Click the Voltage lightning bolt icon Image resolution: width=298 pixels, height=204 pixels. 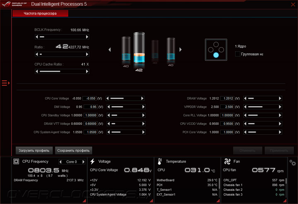[93, 161]
